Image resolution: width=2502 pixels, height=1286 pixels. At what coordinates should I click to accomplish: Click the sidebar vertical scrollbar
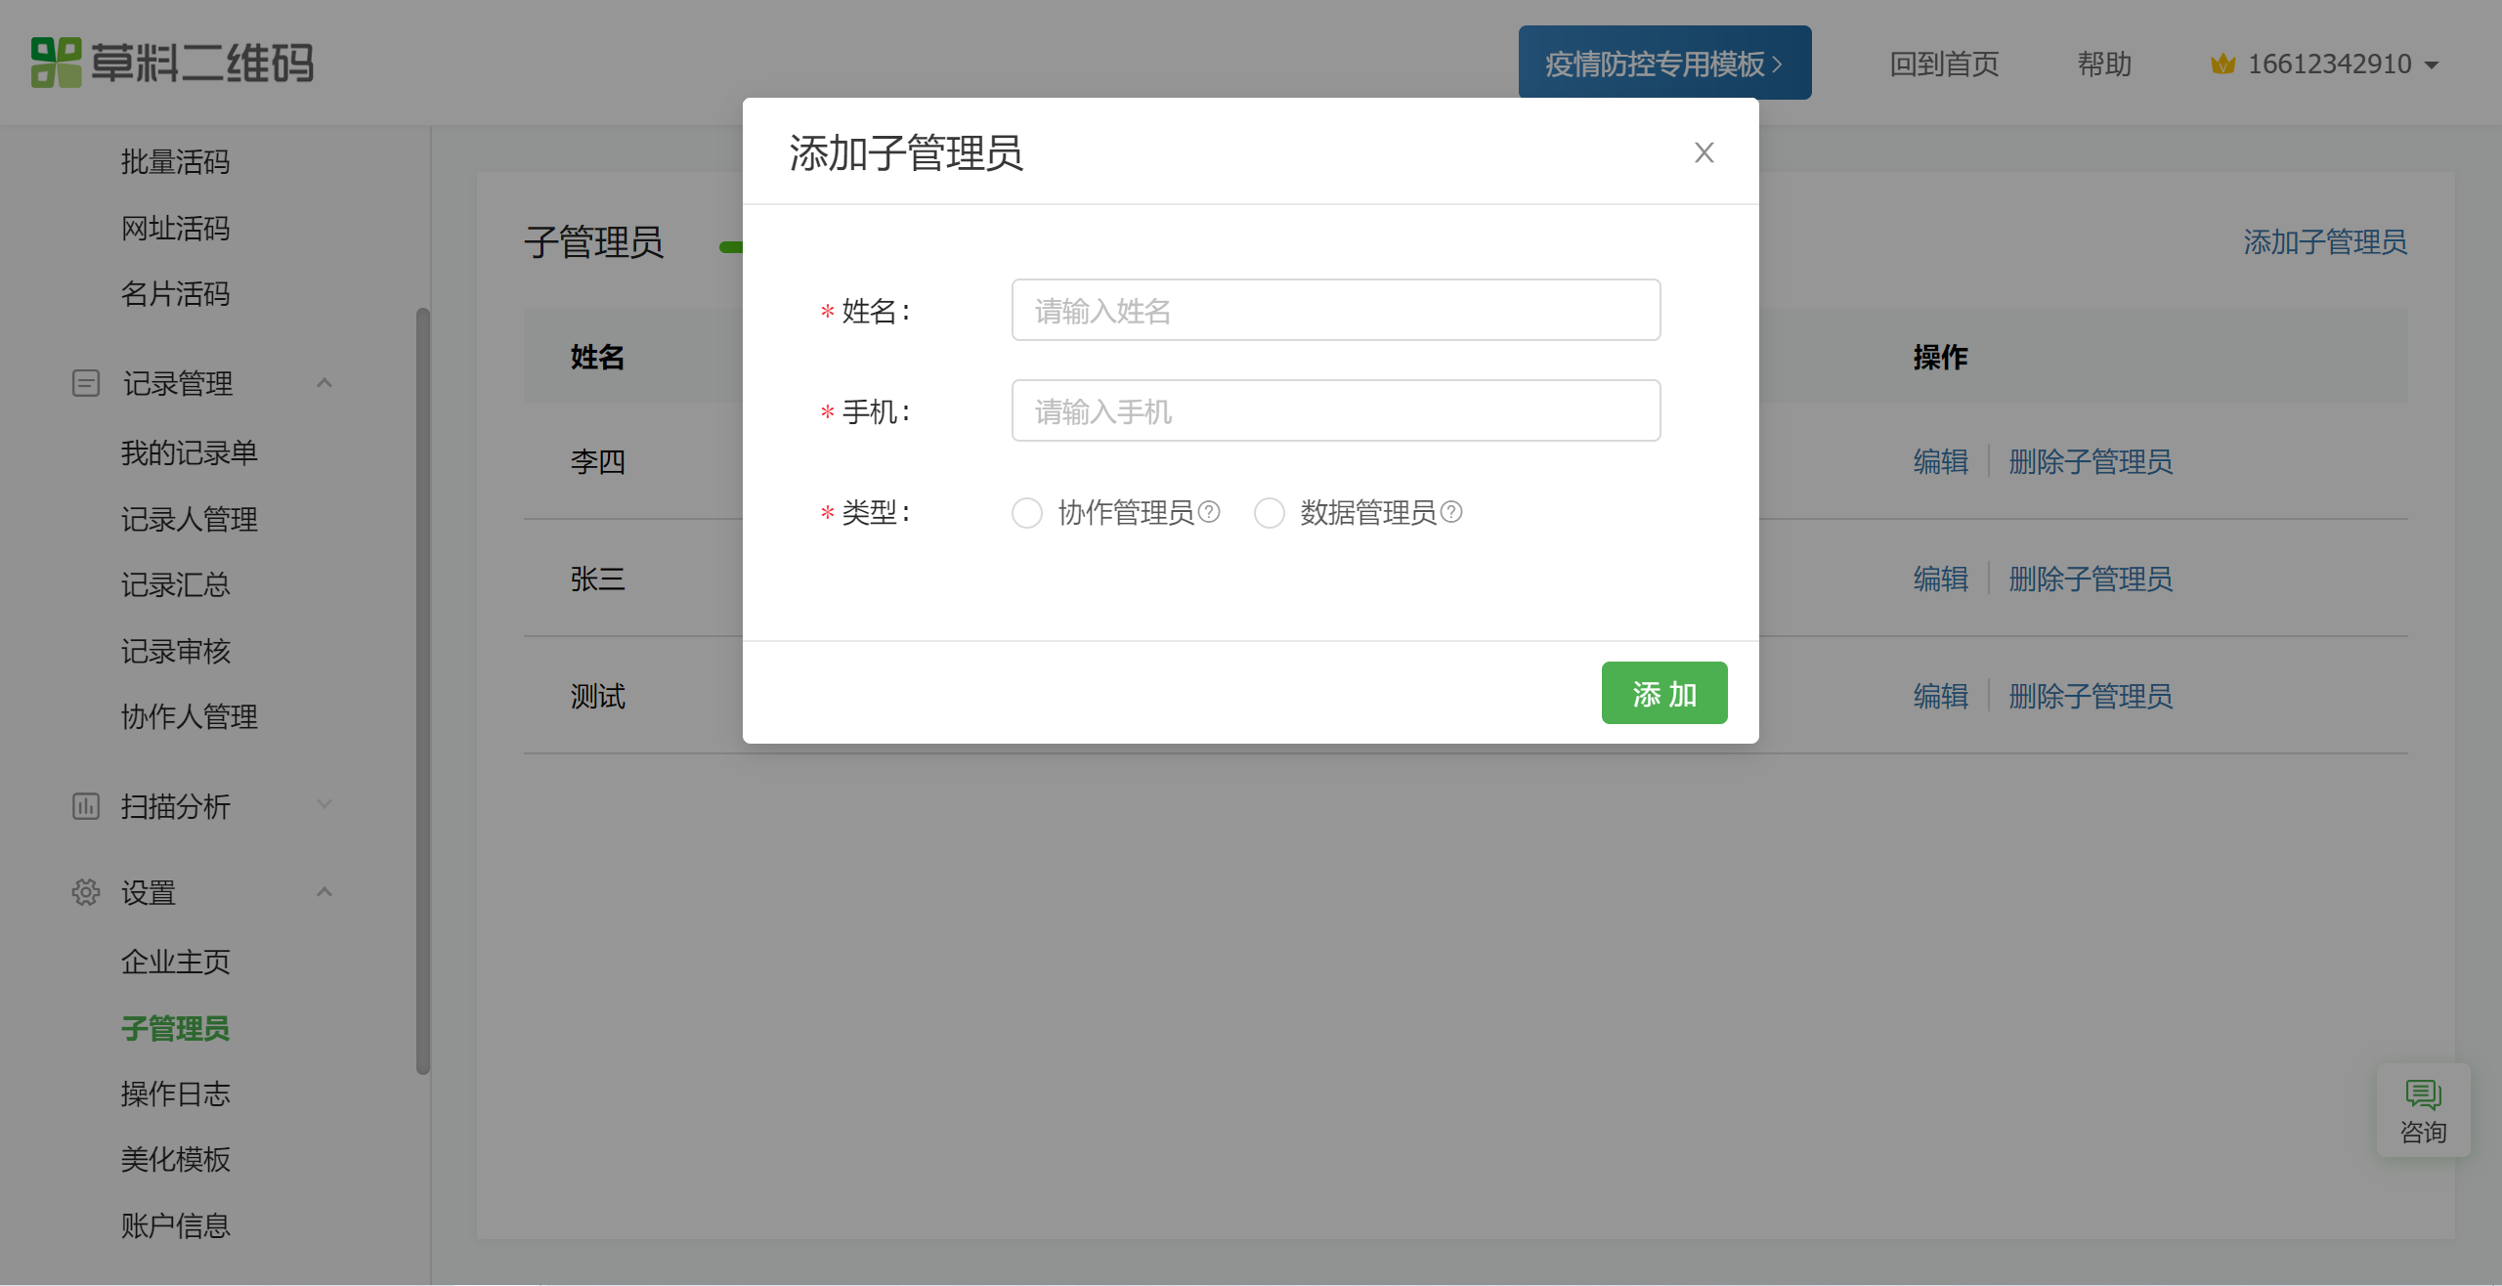click(423, 692)
